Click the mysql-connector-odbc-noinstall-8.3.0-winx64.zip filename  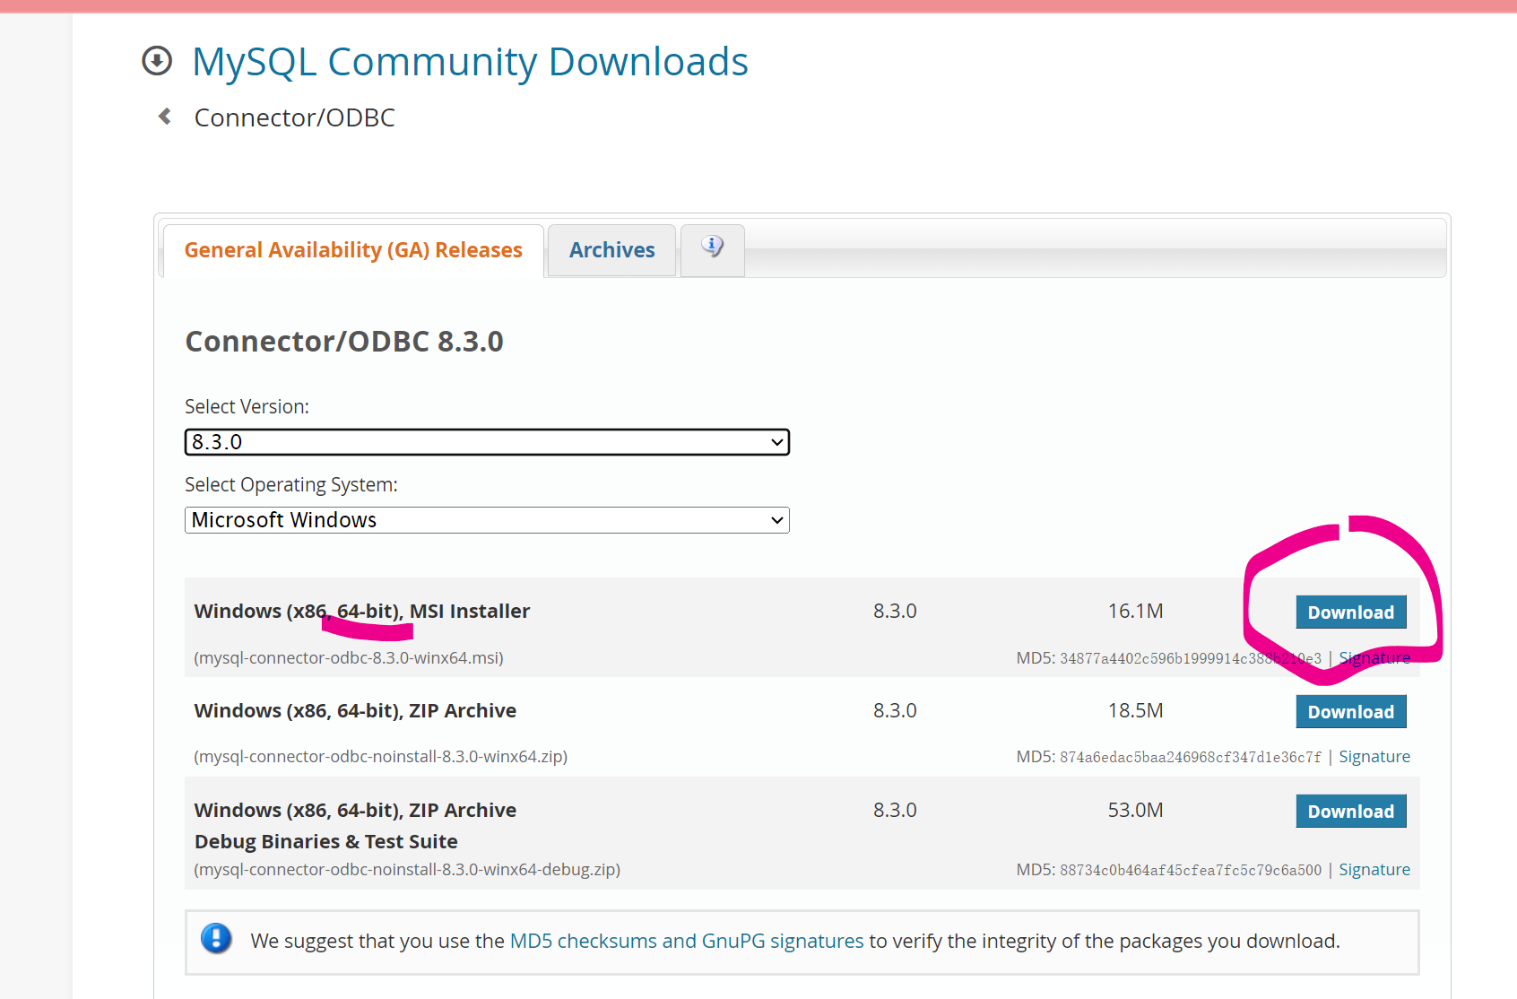click(382, 757)
